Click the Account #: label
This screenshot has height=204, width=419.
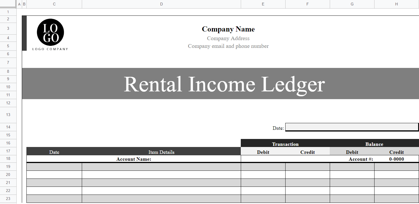[361, 159]
